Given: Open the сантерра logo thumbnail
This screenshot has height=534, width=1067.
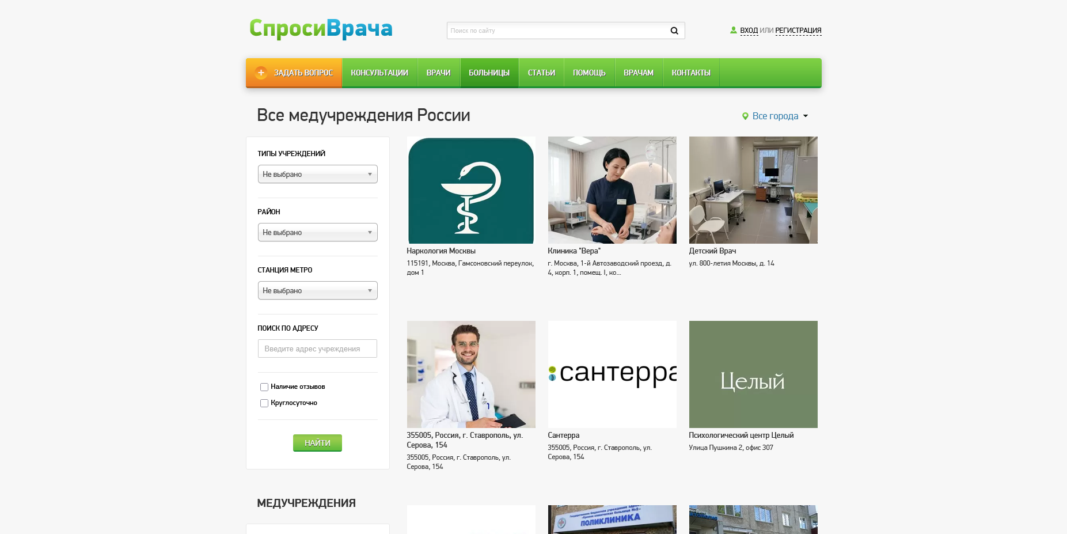Looking at the screenshot, I should coord(612,374).
